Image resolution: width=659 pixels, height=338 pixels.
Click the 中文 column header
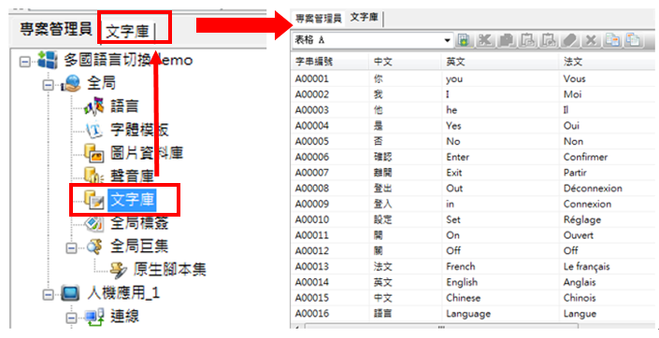click(x=405, y=62)
